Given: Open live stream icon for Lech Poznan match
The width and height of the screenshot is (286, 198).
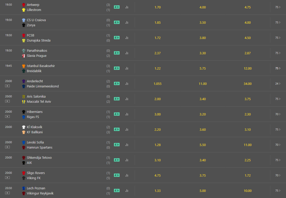Looking at the screenshot, I should coord(7,193).
